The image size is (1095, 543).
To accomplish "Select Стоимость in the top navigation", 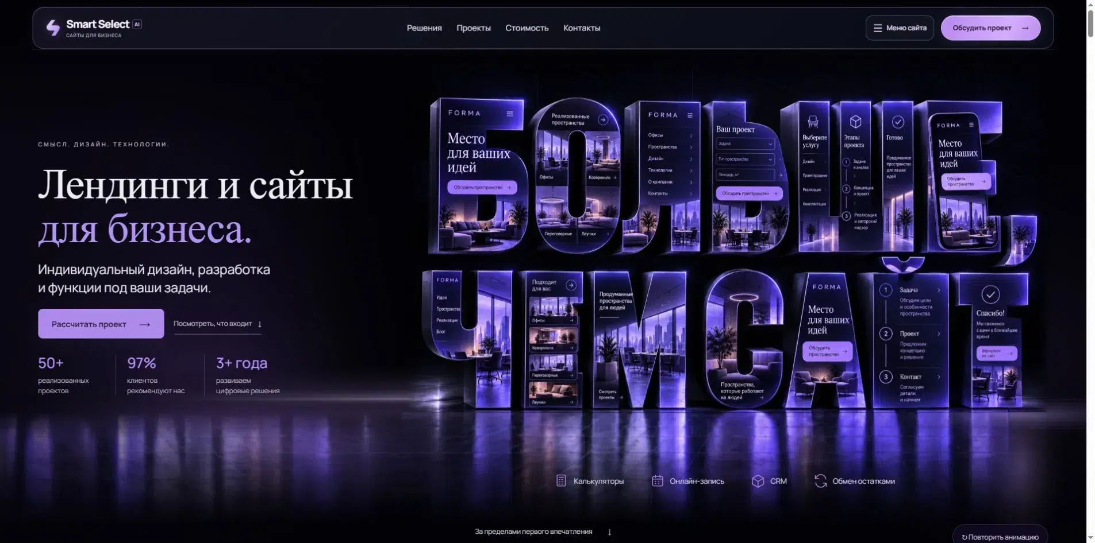I will point(527,28).
